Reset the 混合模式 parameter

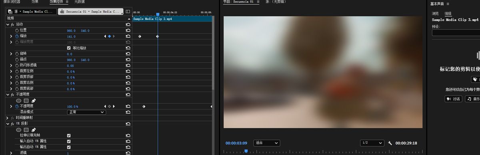click(128, 112)
